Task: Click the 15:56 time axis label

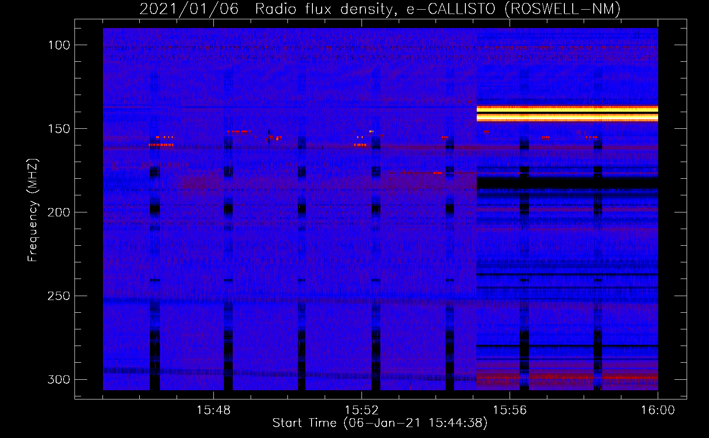Action: pyautogui.click(x=510, y=410)
